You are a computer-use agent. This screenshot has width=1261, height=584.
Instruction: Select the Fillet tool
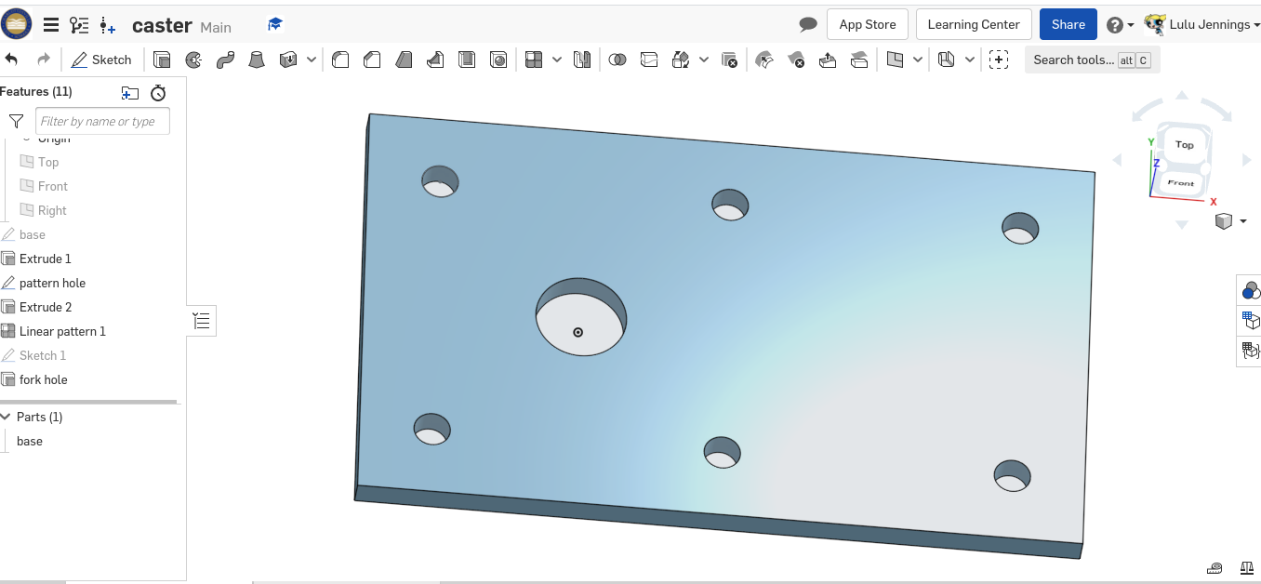tap(340, 60)
